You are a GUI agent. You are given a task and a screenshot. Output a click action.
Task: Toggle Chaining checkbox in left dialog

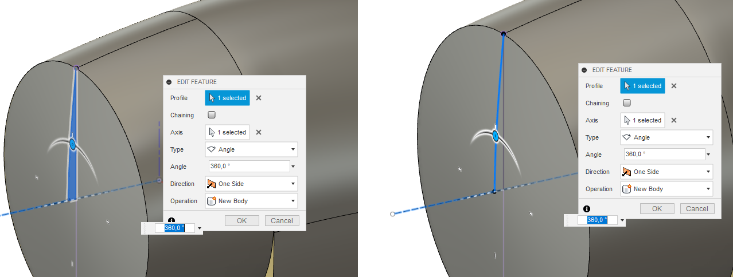click(x=212, y=115)
